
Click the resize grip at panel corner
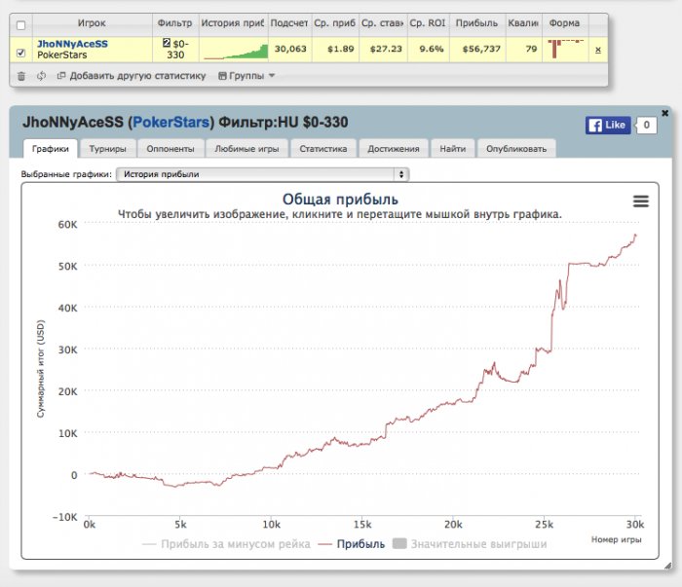[x=667, y=566]
